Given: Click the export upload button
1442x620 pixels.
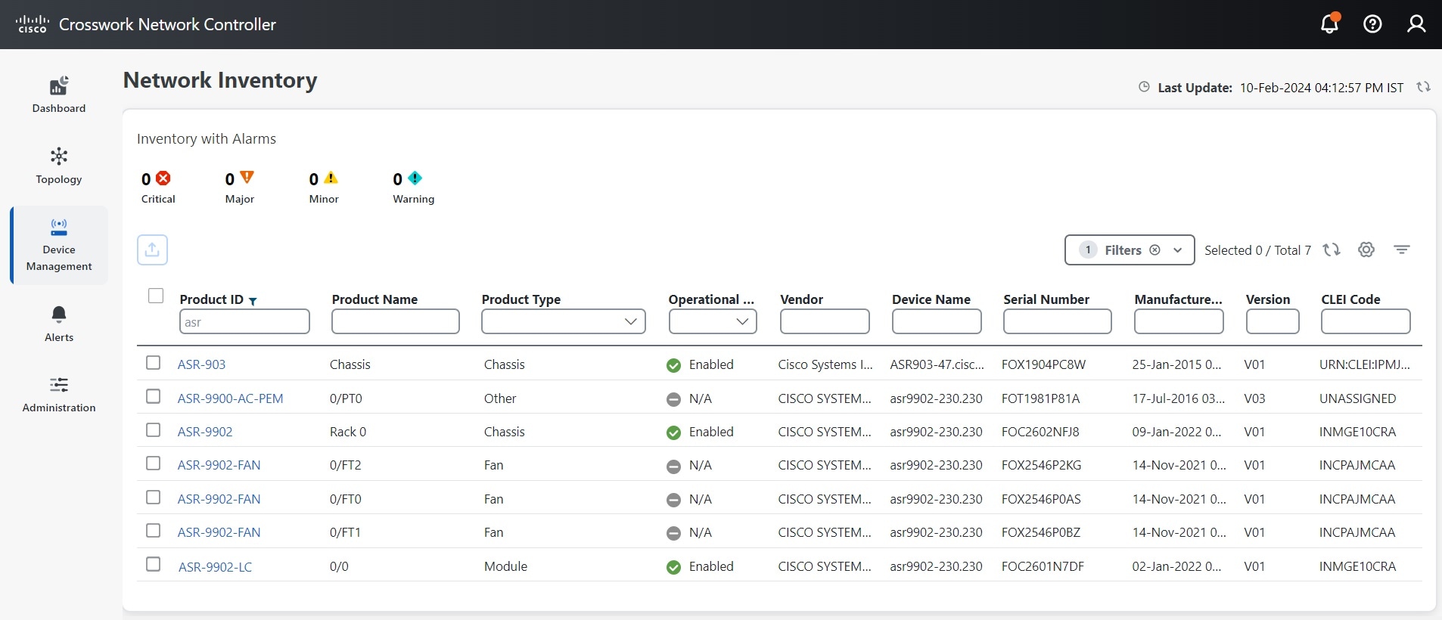Looking at the screenshot, I should [152, 250].
